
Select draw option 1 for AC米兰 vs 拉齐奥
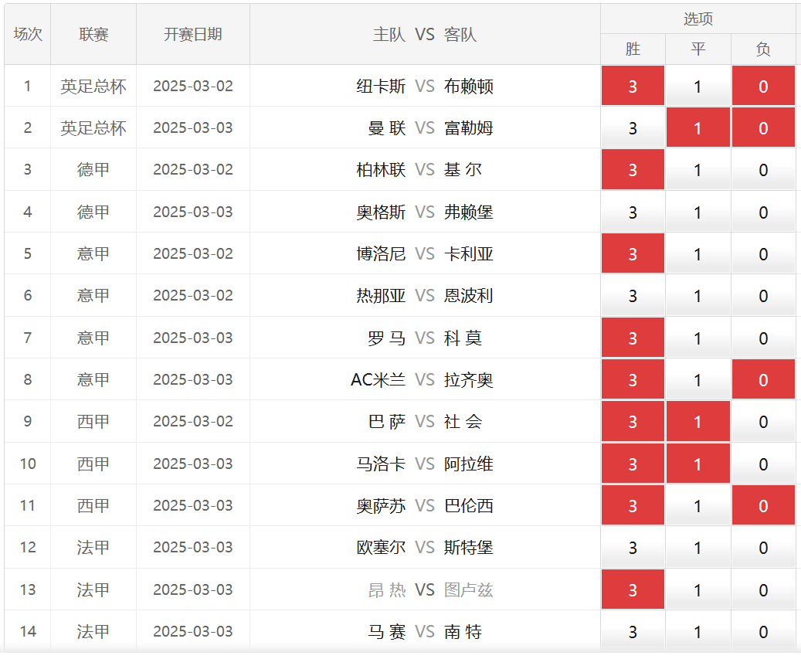[x=697, y=379]
